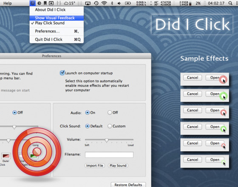The height and width of the screenshot is (187, 238).
Task: Click the Did I Click title logo
Action: point(192,24)
